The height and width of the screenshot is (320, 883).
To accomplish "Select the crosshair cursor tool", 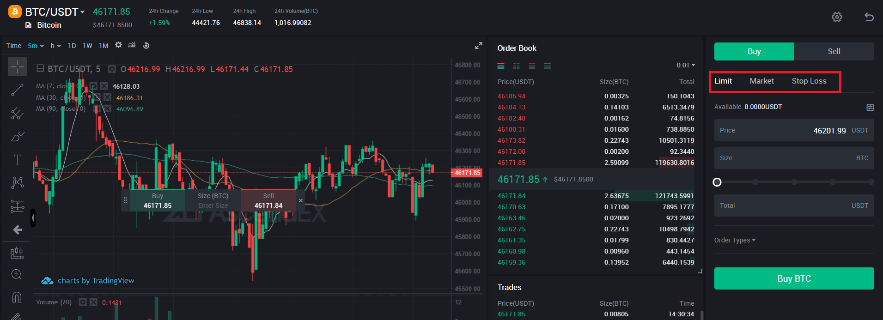I will point(17,67).
